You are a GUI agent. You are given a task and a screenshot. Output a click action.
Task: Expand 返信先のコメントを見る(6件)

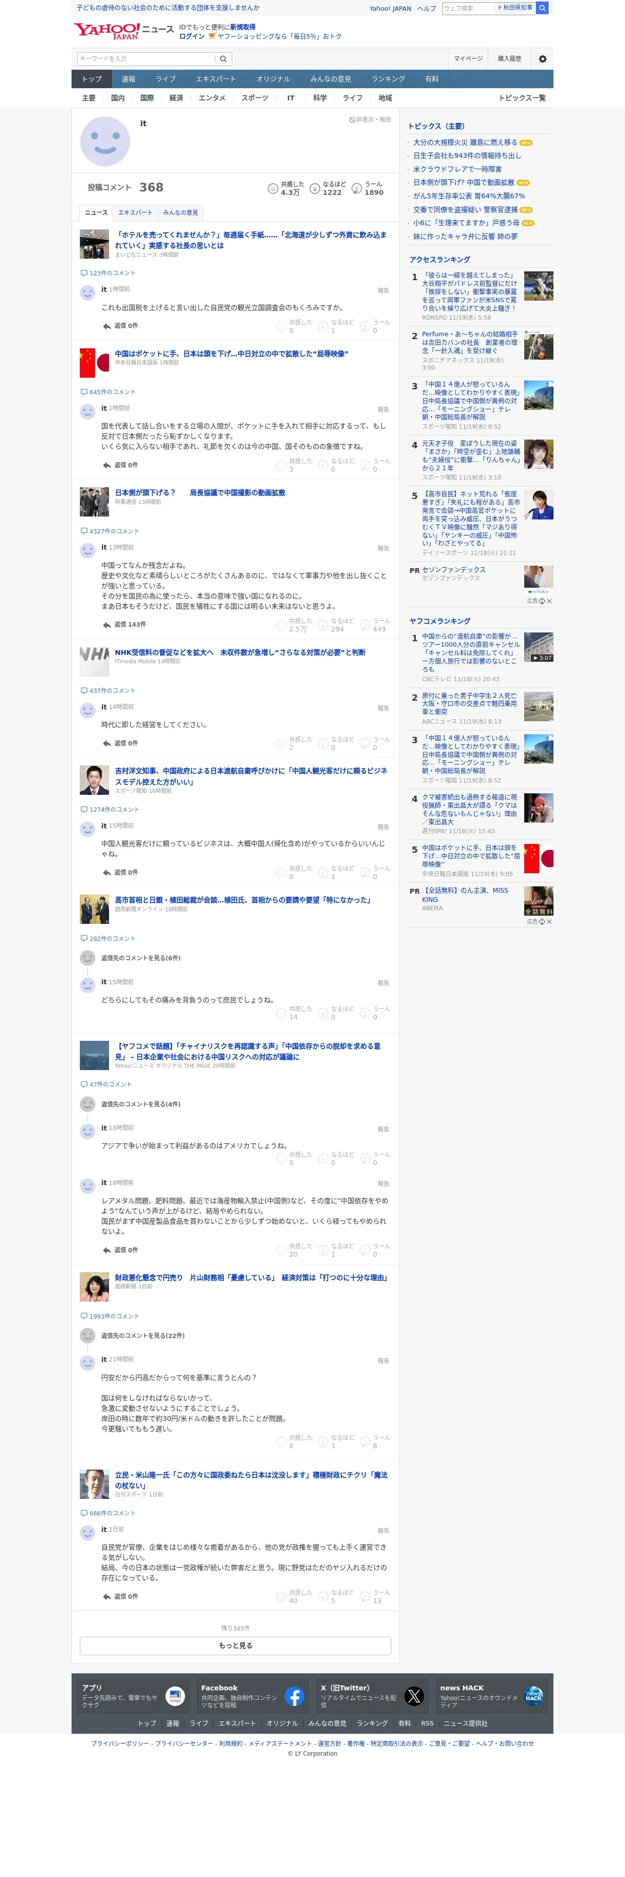point(140,958)
